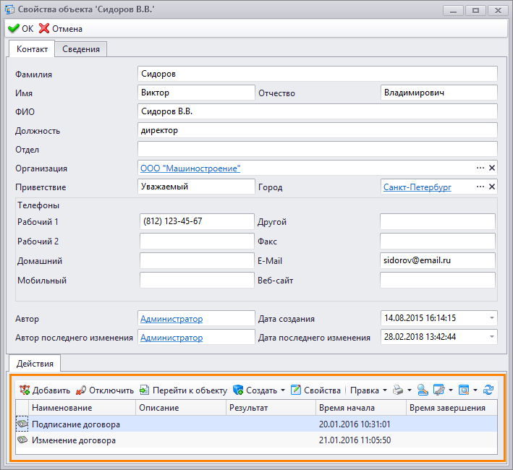This screenshot has width=513, height=470.
Task: Click the Изменение договора row icon
Action: point(22,440)
